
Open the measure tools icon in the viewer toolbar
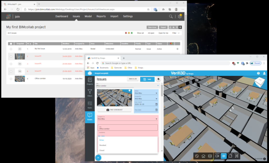click(237, 156)
